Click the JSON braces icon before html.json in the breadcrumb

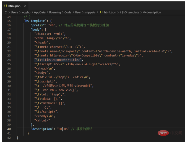[x=101, y=12]
